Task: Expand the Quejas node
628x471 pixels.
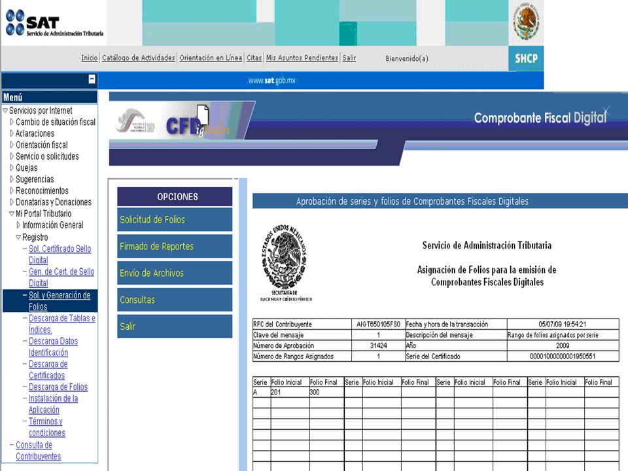Action: click(x=12, y=168)
